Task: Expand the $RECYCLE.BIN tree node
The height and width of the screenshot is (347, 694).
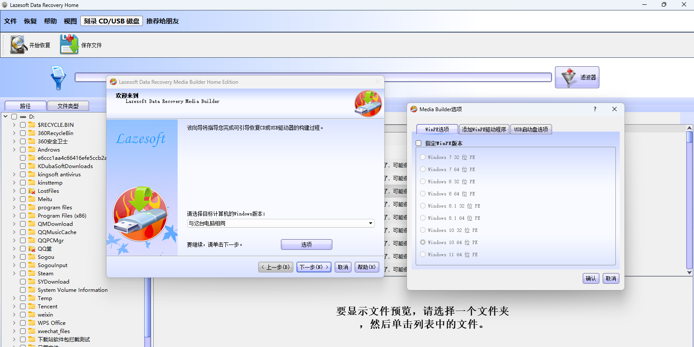Action: coord(14,125)
